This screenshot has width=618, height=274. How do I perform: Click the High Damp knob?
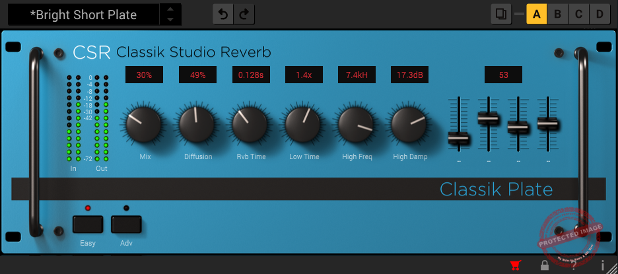tap(409, 125)
